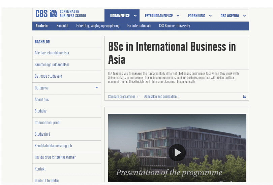Open Kandidatuddannelse og job in sidebar
The height and width of the screenshot is (185, 273).
click(67, 146)
